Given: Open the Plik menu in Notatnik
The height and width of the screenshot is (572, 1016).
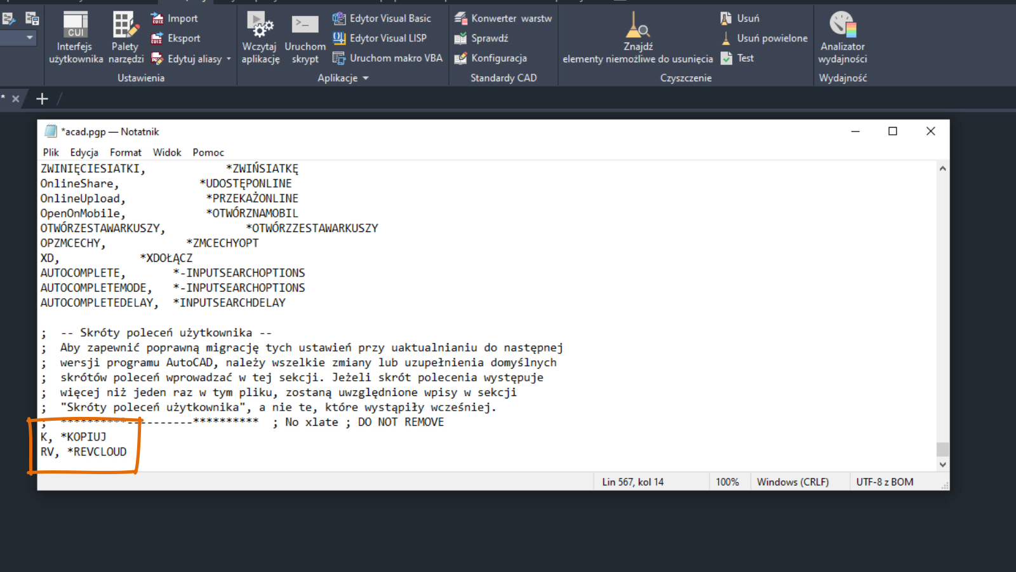Looking at the screenshot, I should 51,153.
